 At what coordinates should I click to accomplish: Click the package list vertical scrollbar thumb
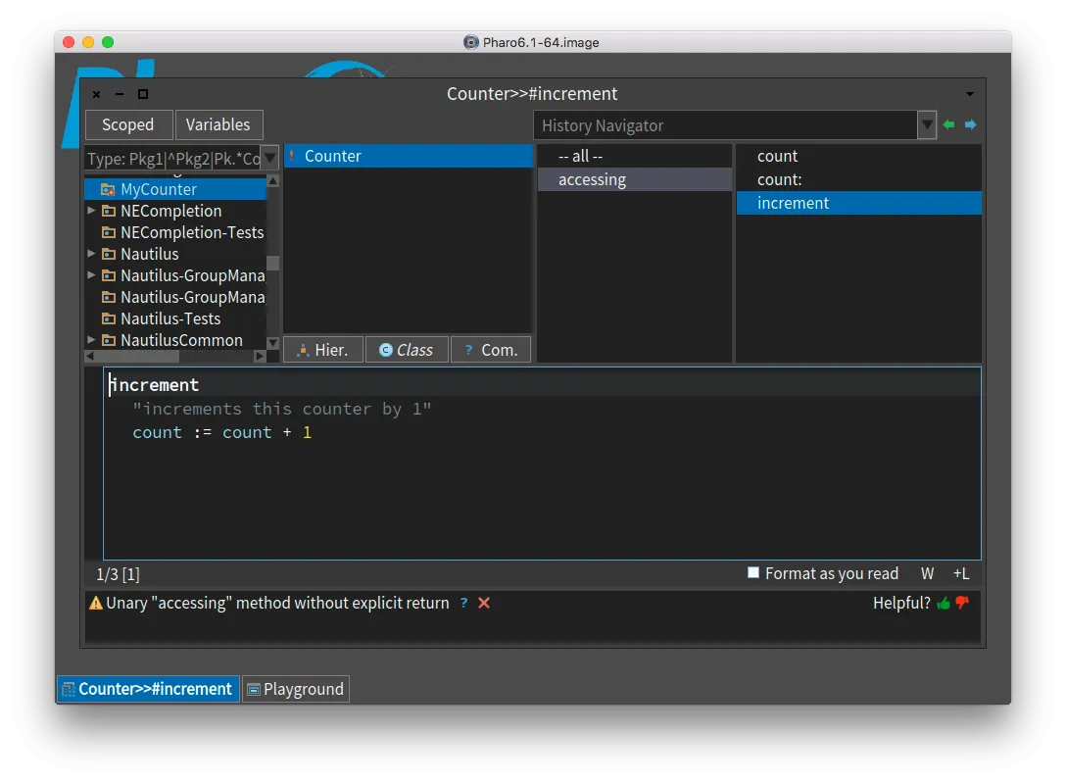coord(272,263)
